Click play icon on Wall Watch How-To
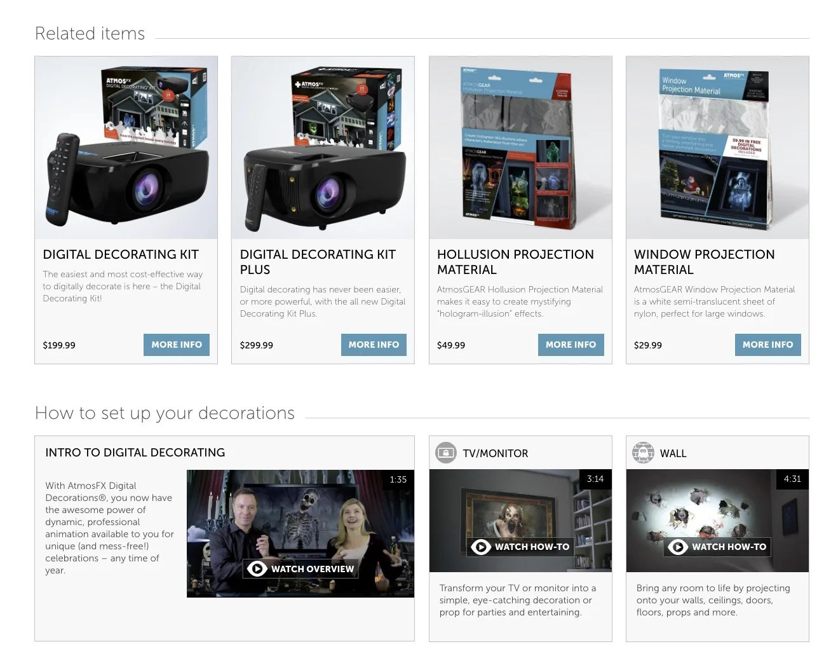Image resolution: width=831 pixels, height=651 pixels. coord(677,547)
